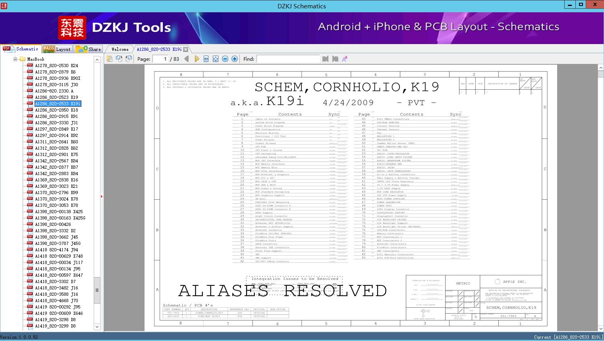Click the PDF icon beside A1398_820-00426
The height and width of the screenshot is (341, 604).
30,224
